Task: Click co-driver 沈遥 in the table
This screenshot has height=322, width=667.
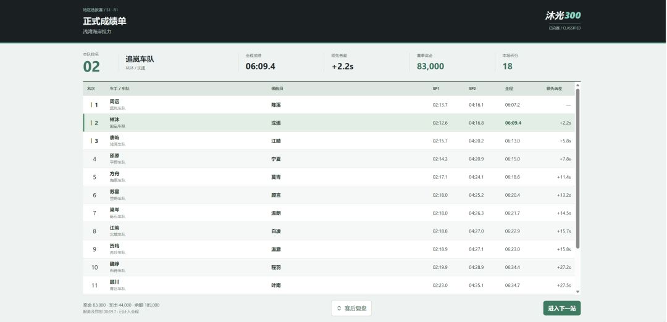Action: pos(275,123)
